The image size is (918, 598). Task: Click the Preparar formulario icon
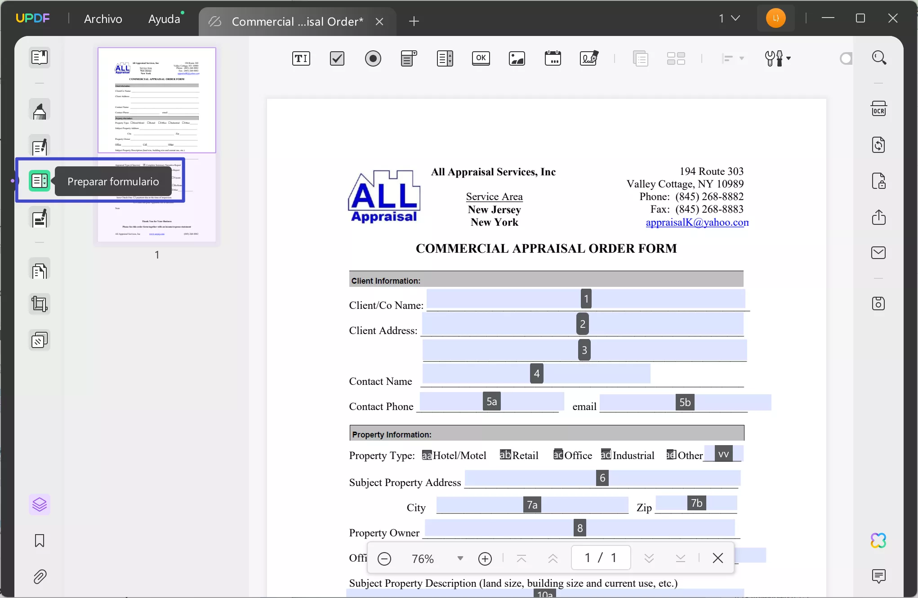tap(40, 181)
